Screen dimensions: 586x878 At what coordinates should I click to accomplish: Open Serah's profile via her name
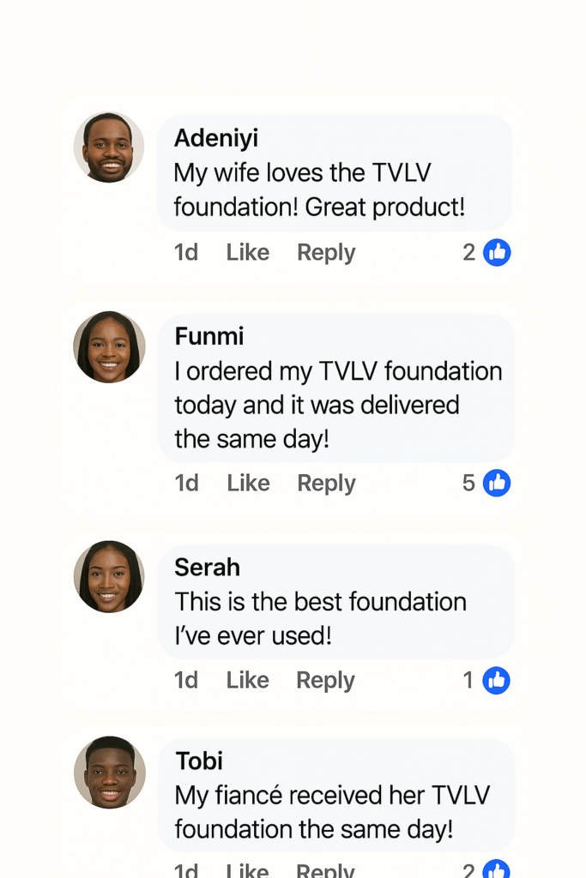(x=208, y=567)
